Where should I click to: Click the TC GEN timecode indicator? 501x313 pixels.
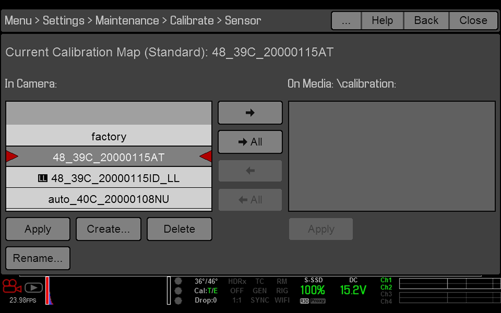tap(260, 286)
